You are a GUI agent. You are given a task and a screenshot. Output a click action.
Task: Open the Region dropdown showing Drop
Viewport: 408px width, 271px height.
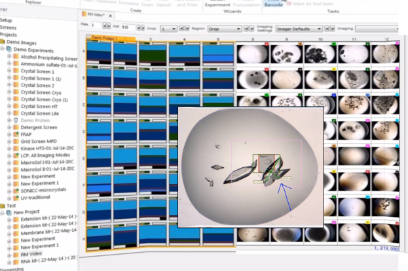point(225,29)
